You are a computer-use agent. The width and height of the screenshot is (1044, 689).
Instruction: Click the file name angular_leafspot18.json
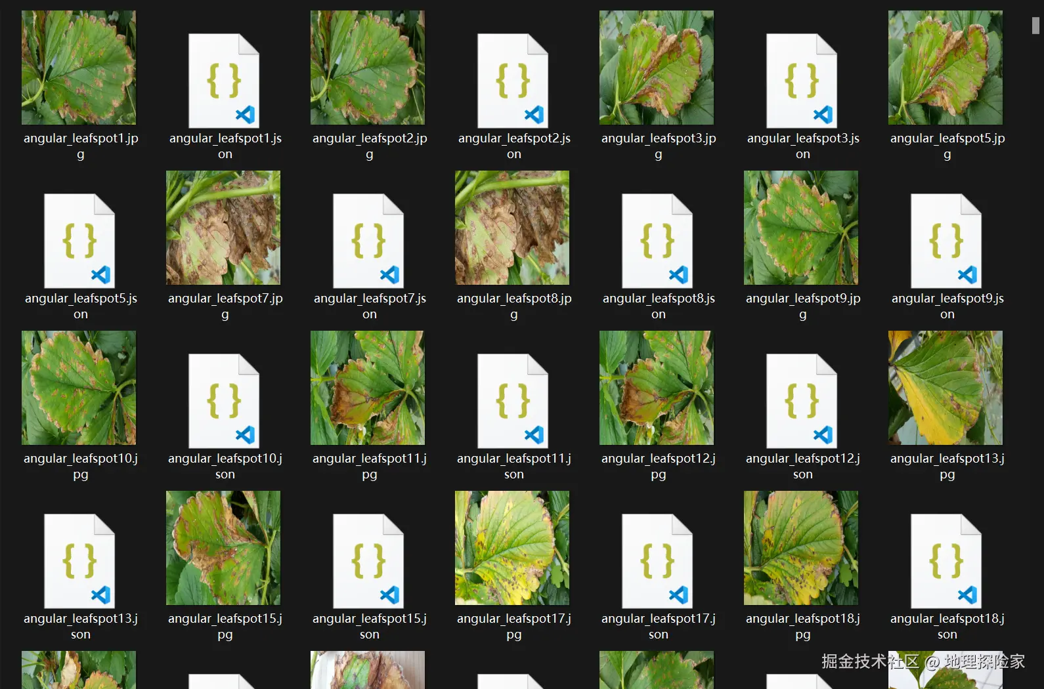[947, 627]
